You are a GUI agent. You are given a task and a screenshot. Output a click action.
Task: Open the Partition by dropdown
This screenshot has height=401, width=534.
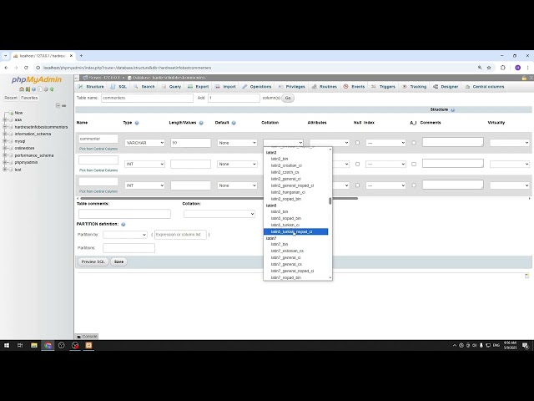[x=125, y=235]
